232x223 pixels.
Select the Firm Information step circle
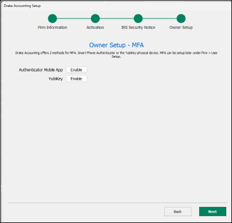pos(52,18)
